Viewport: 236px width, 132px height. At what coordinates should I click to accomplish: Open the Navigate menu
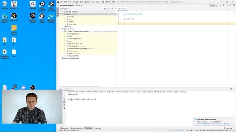pyautogui.click(x=76, y=2)
